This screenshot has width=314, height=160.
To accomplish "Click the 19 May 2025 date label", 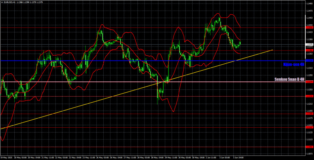I will [x=6, y=158].
